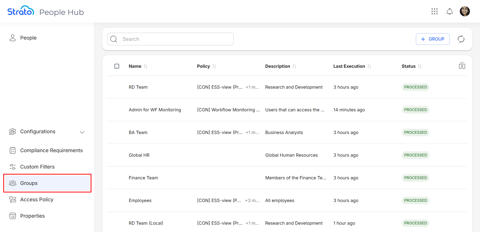
Task: Click the search magnifier icon
Action: [114, 39]
